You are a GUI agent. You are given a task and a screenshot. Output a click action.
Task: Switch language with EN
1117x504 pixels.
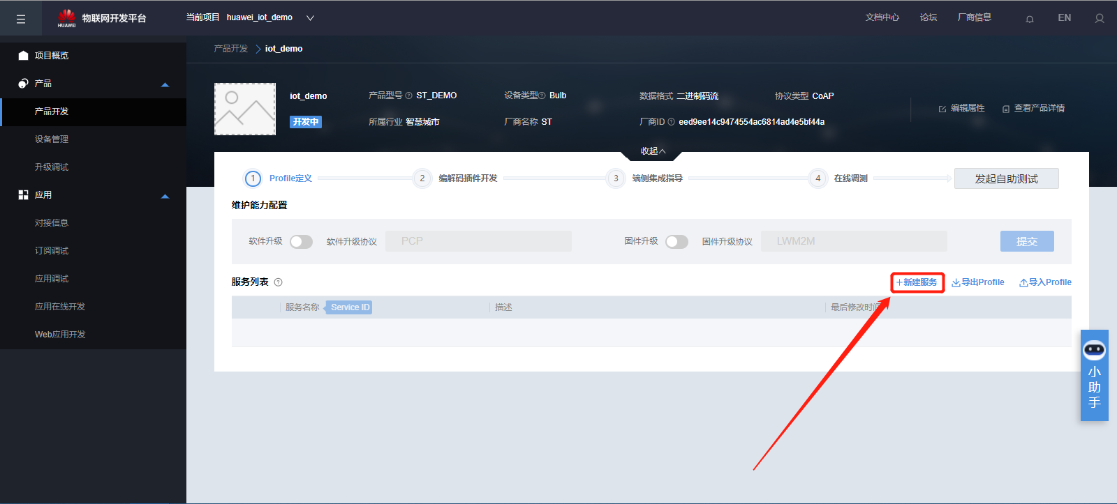pos(1065,18)
